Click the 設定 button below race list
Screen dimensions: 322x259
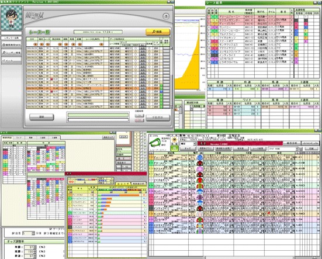(41, 117)
